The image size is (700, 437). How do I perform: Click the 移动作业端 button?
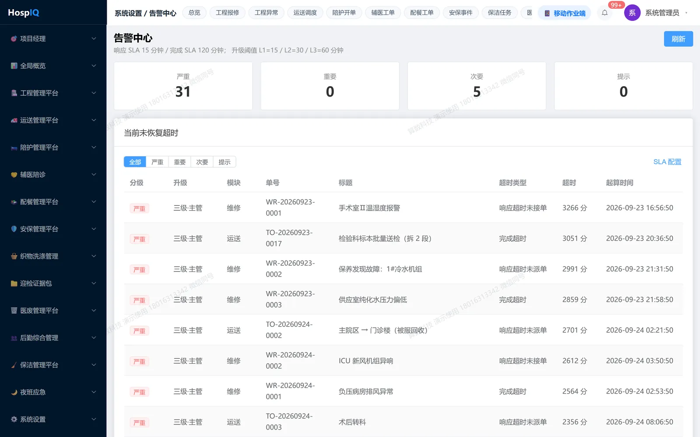pyautogui.click(x=564, y=13)
